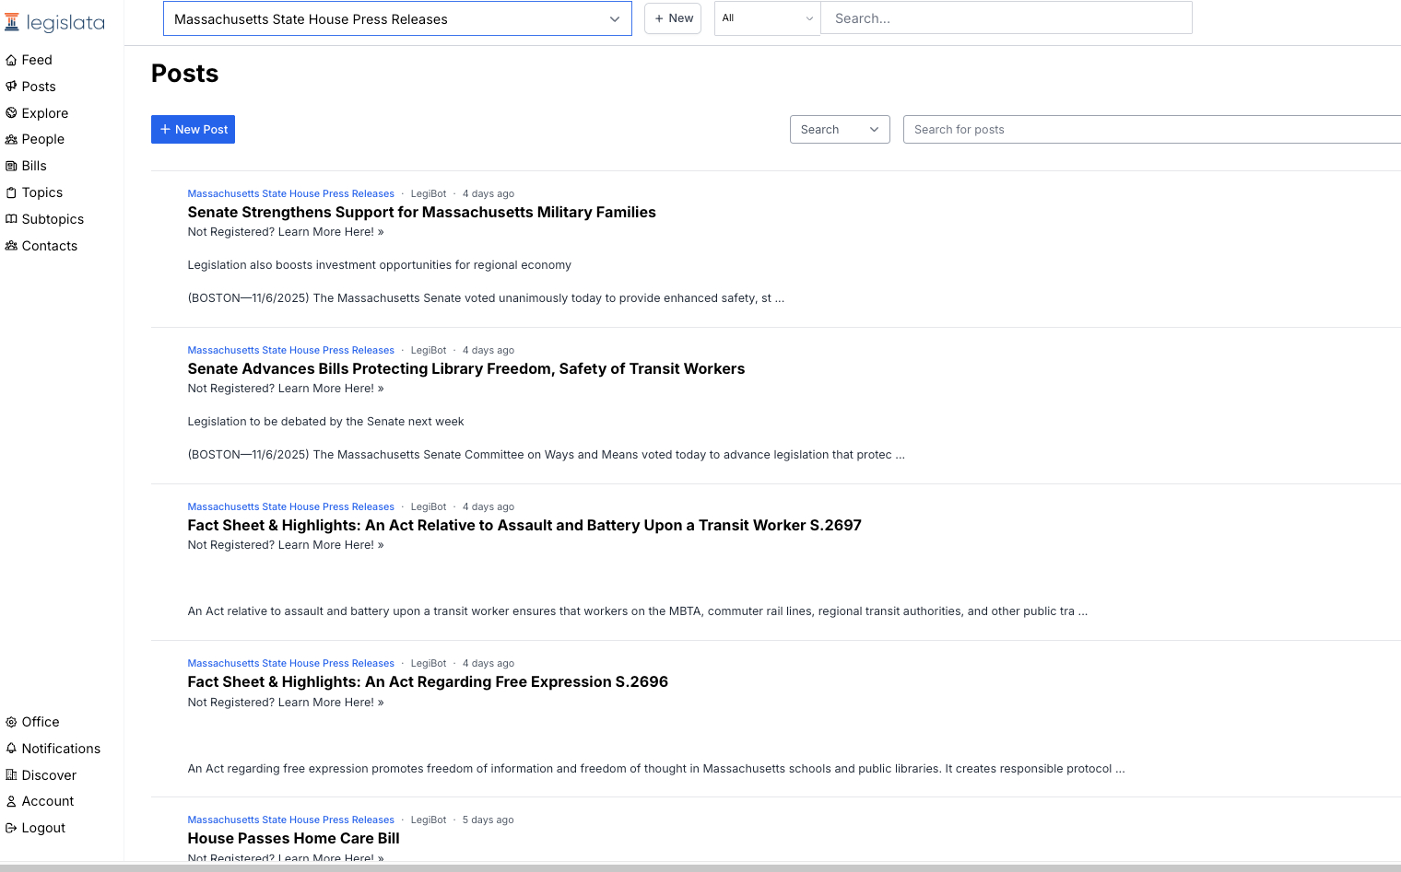The image size is (1401, 872).
Task: Open Senate Strengthens Support for Military Families post
Action: tap(421, 213)
